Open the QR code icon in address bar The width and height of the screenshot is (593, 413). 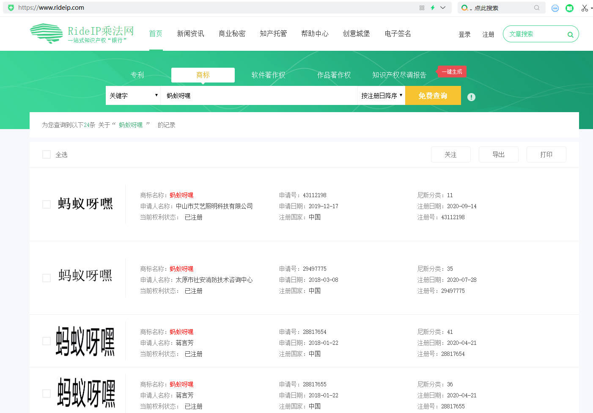pos(422,8)
